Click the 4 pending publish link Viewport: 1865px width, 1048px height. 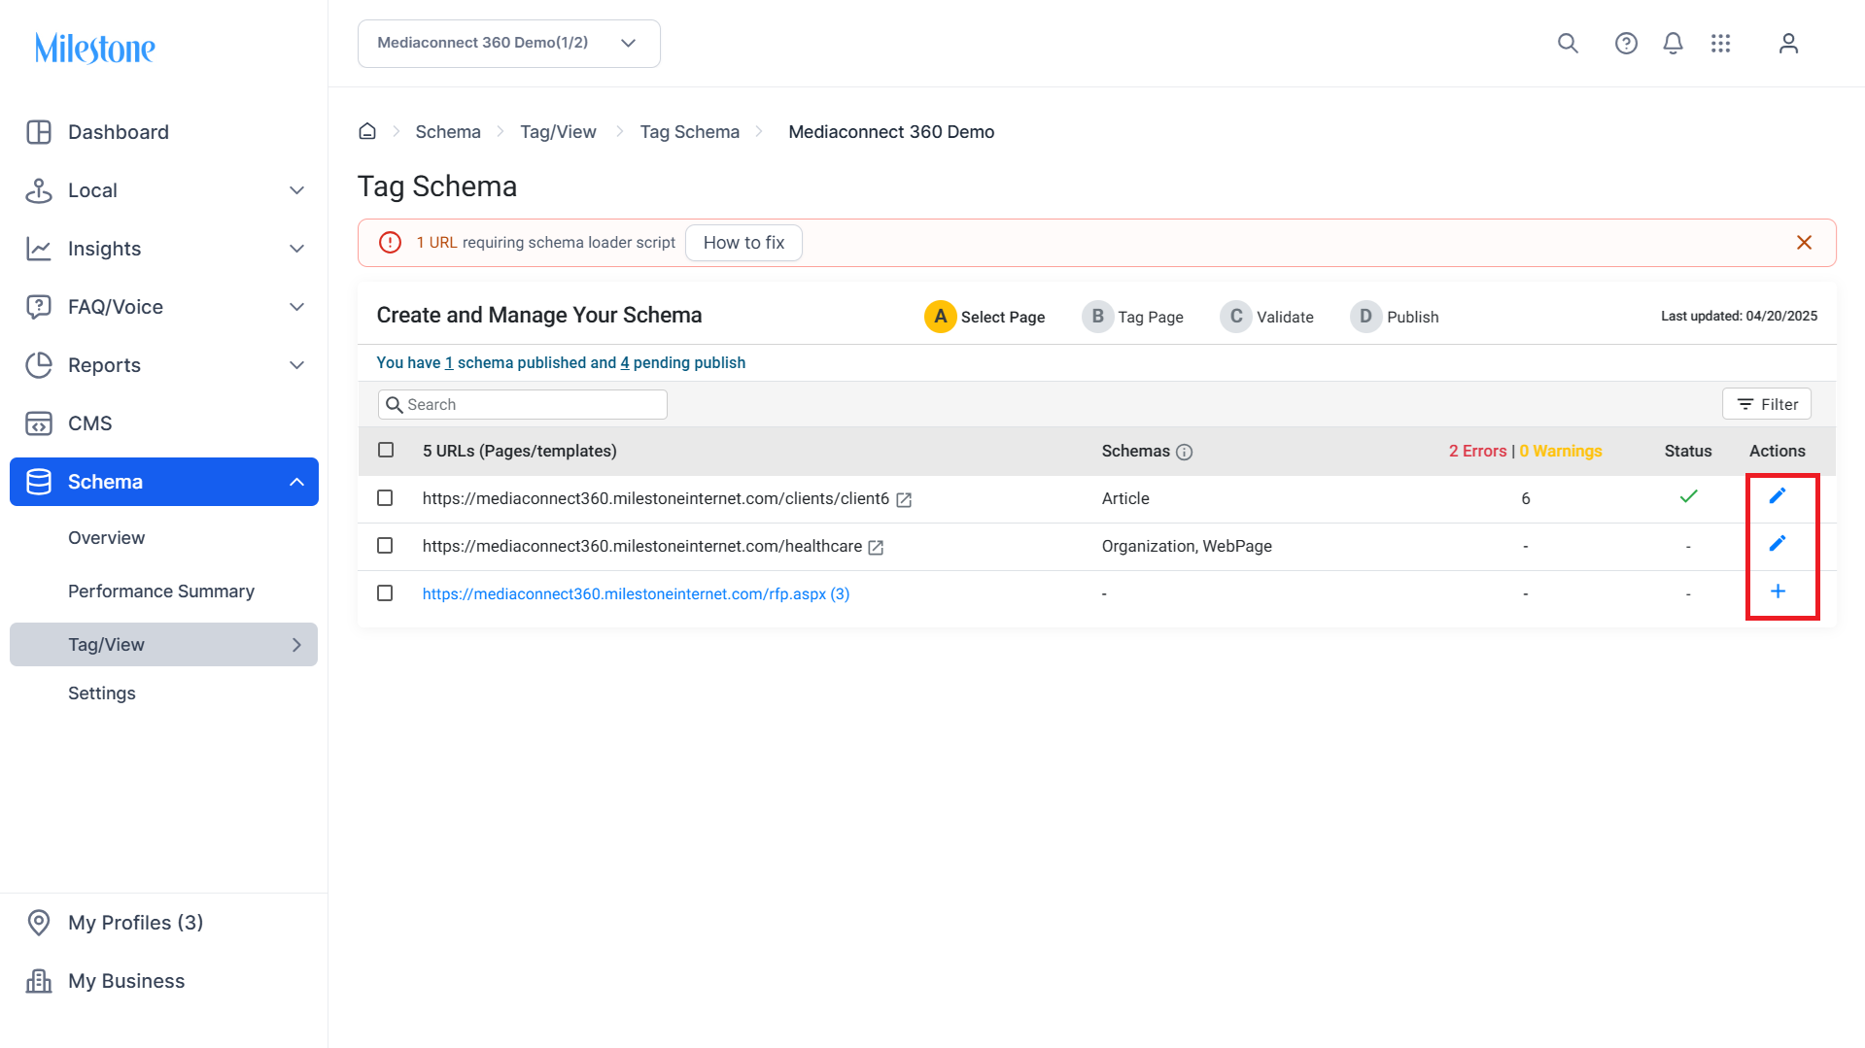coord(625,362)
